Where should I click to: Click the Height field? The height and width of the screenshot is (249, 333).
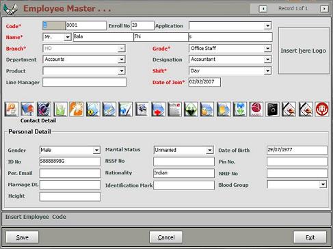pyautogui.click(x=70, y=196)
